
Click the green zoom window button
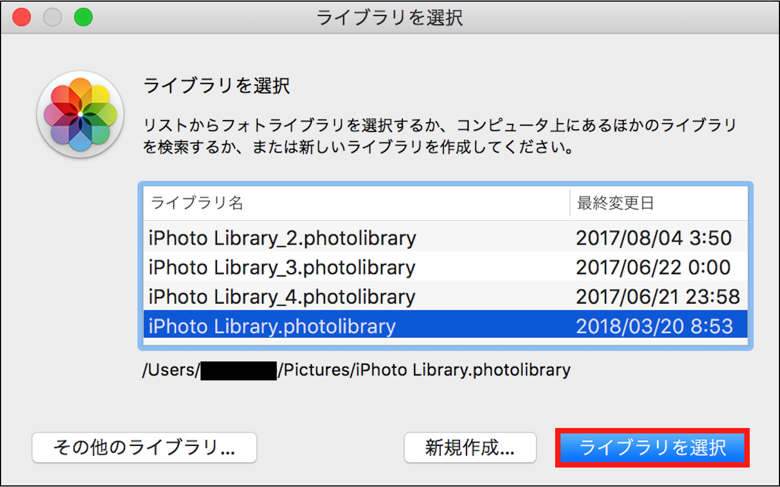click(x=83, y=17)
